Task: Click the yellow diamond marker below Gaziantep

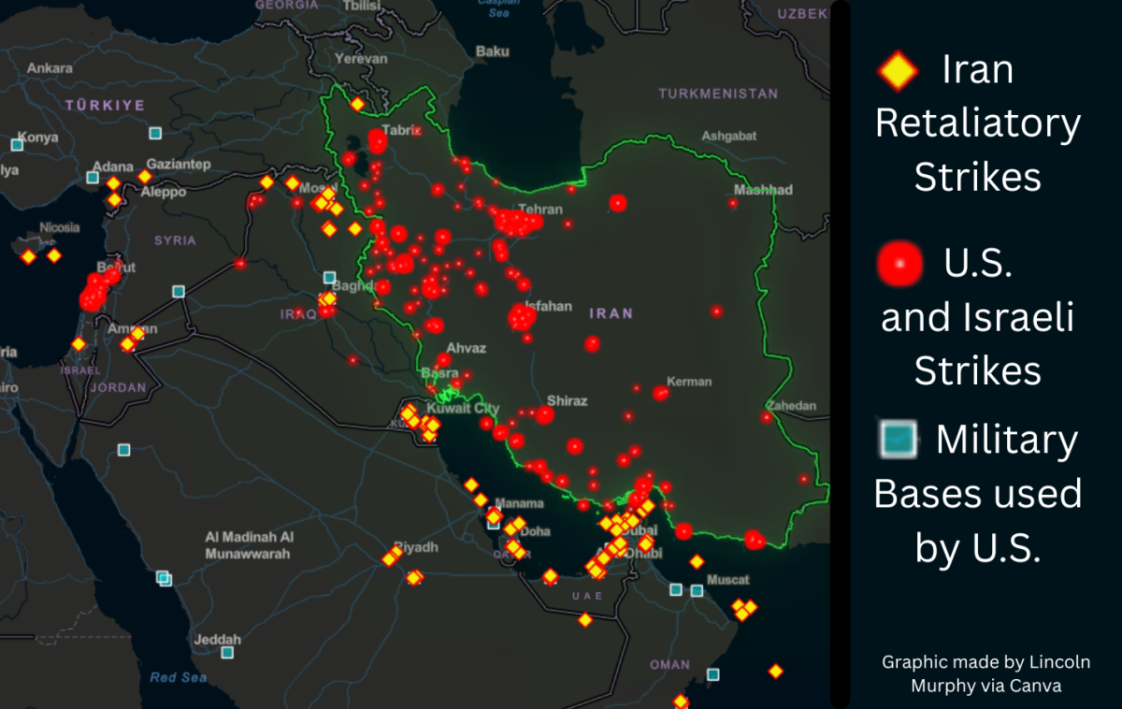Action: [145, 176]
